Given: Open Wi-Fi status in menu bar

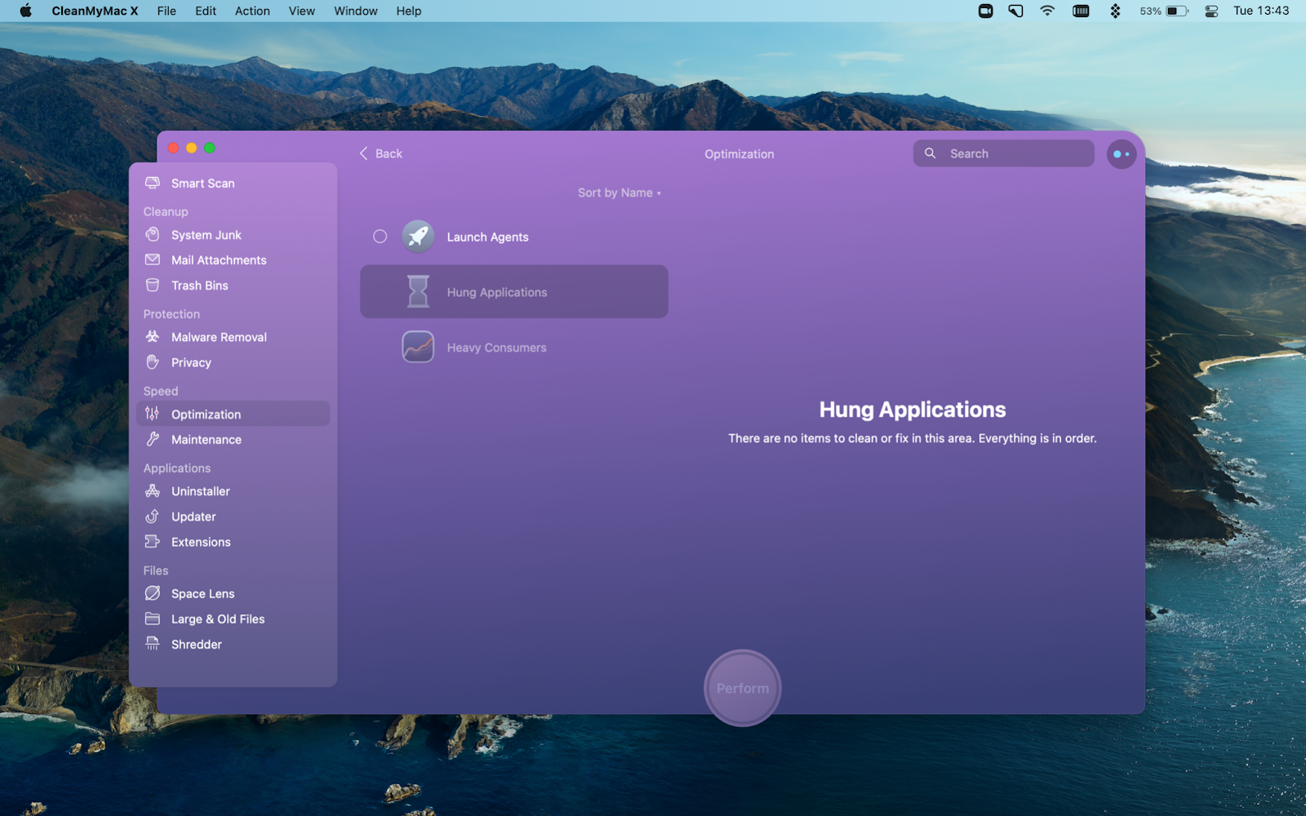Looking at the screenshot, I should tap(1047, 11).
